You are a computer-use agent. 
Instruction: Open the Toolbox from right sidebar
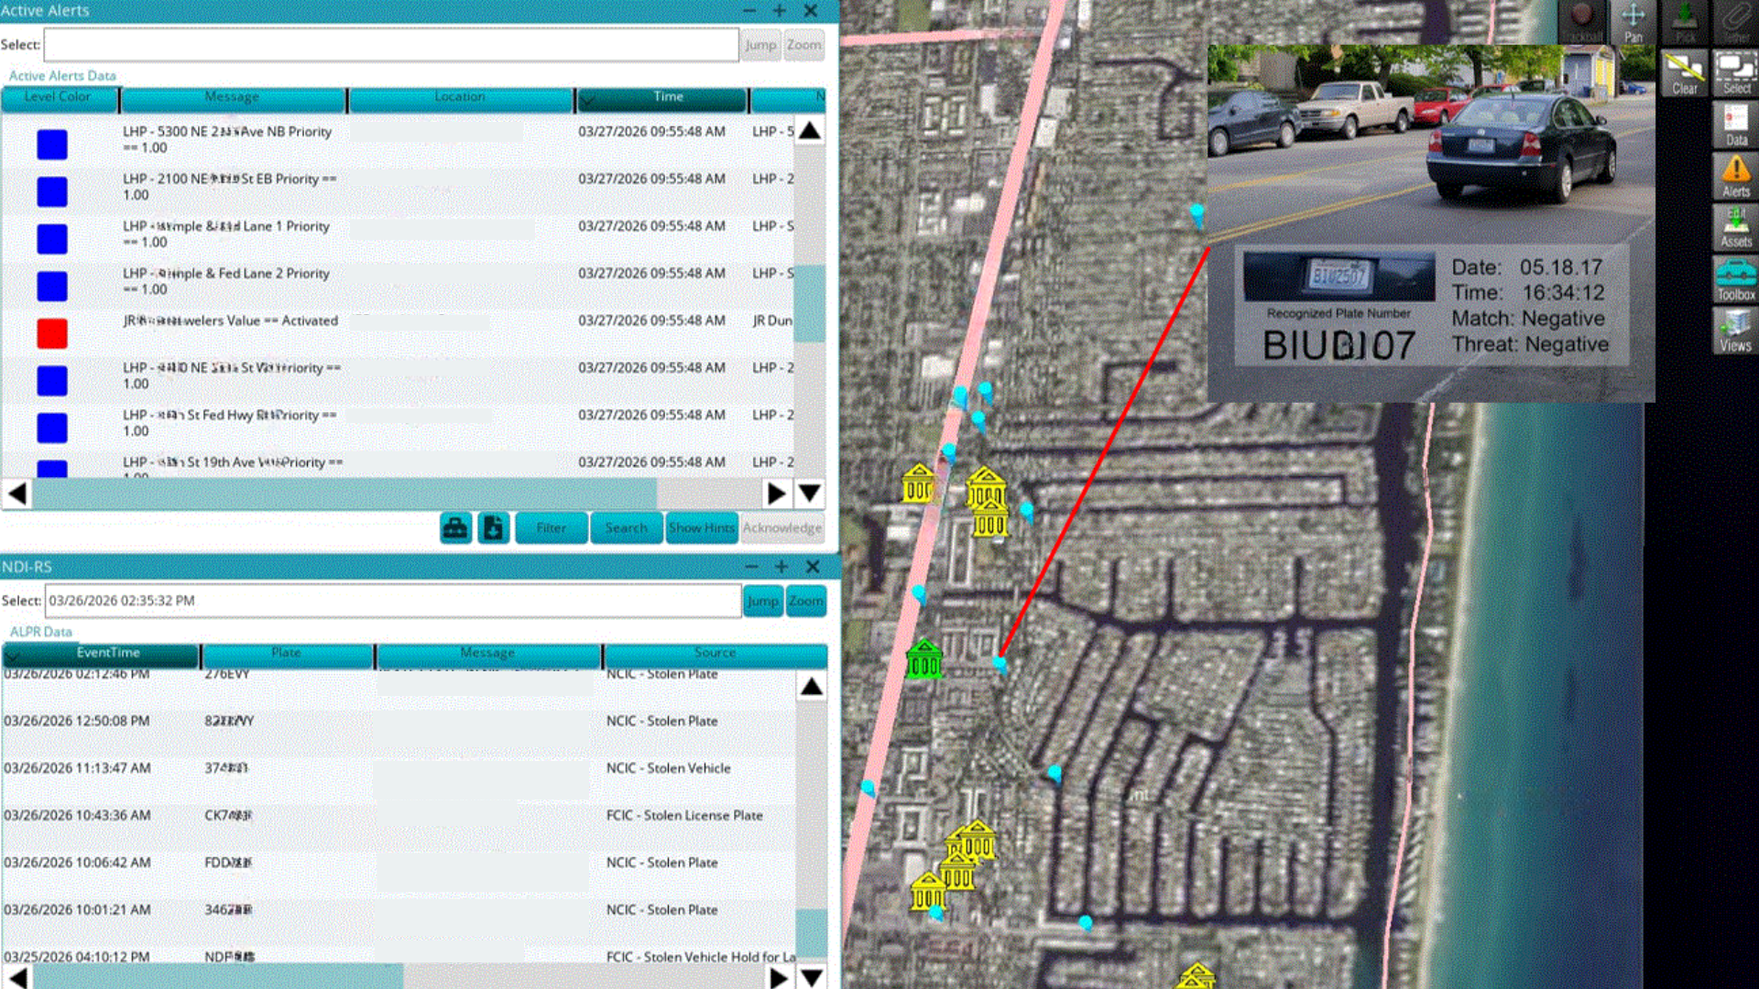1736,279
